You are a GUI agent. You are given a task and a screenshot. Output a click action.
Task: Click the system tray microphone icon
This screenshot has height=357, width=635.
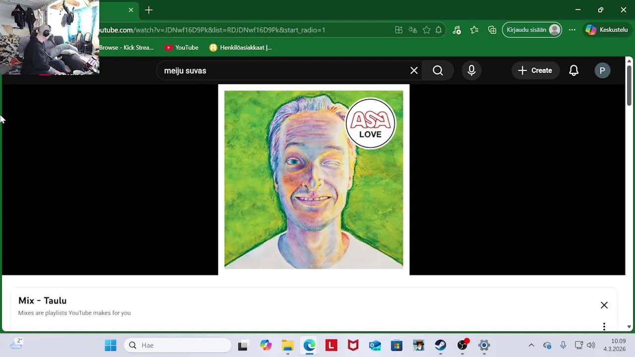point(563,345)
